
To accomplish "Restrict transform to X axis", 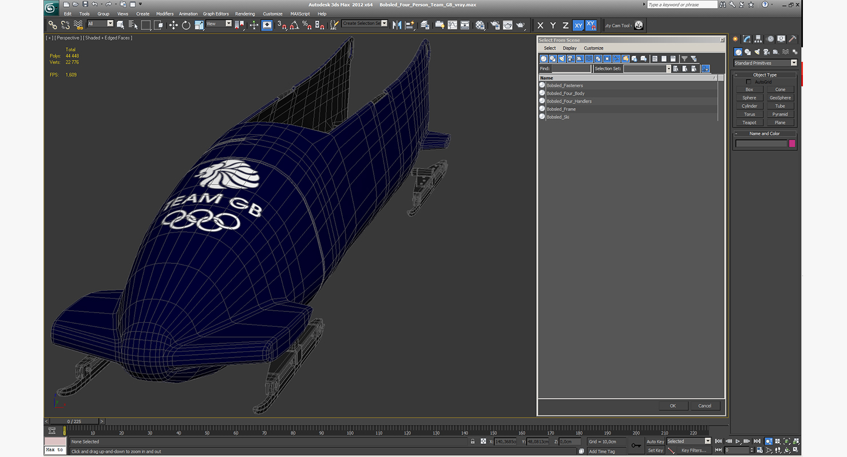I will click(540, 26).
